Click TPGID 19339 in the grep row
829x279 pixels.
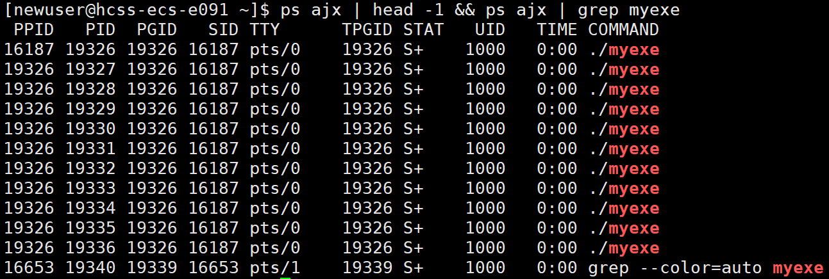pyautogui.click(x=367, y=267)
